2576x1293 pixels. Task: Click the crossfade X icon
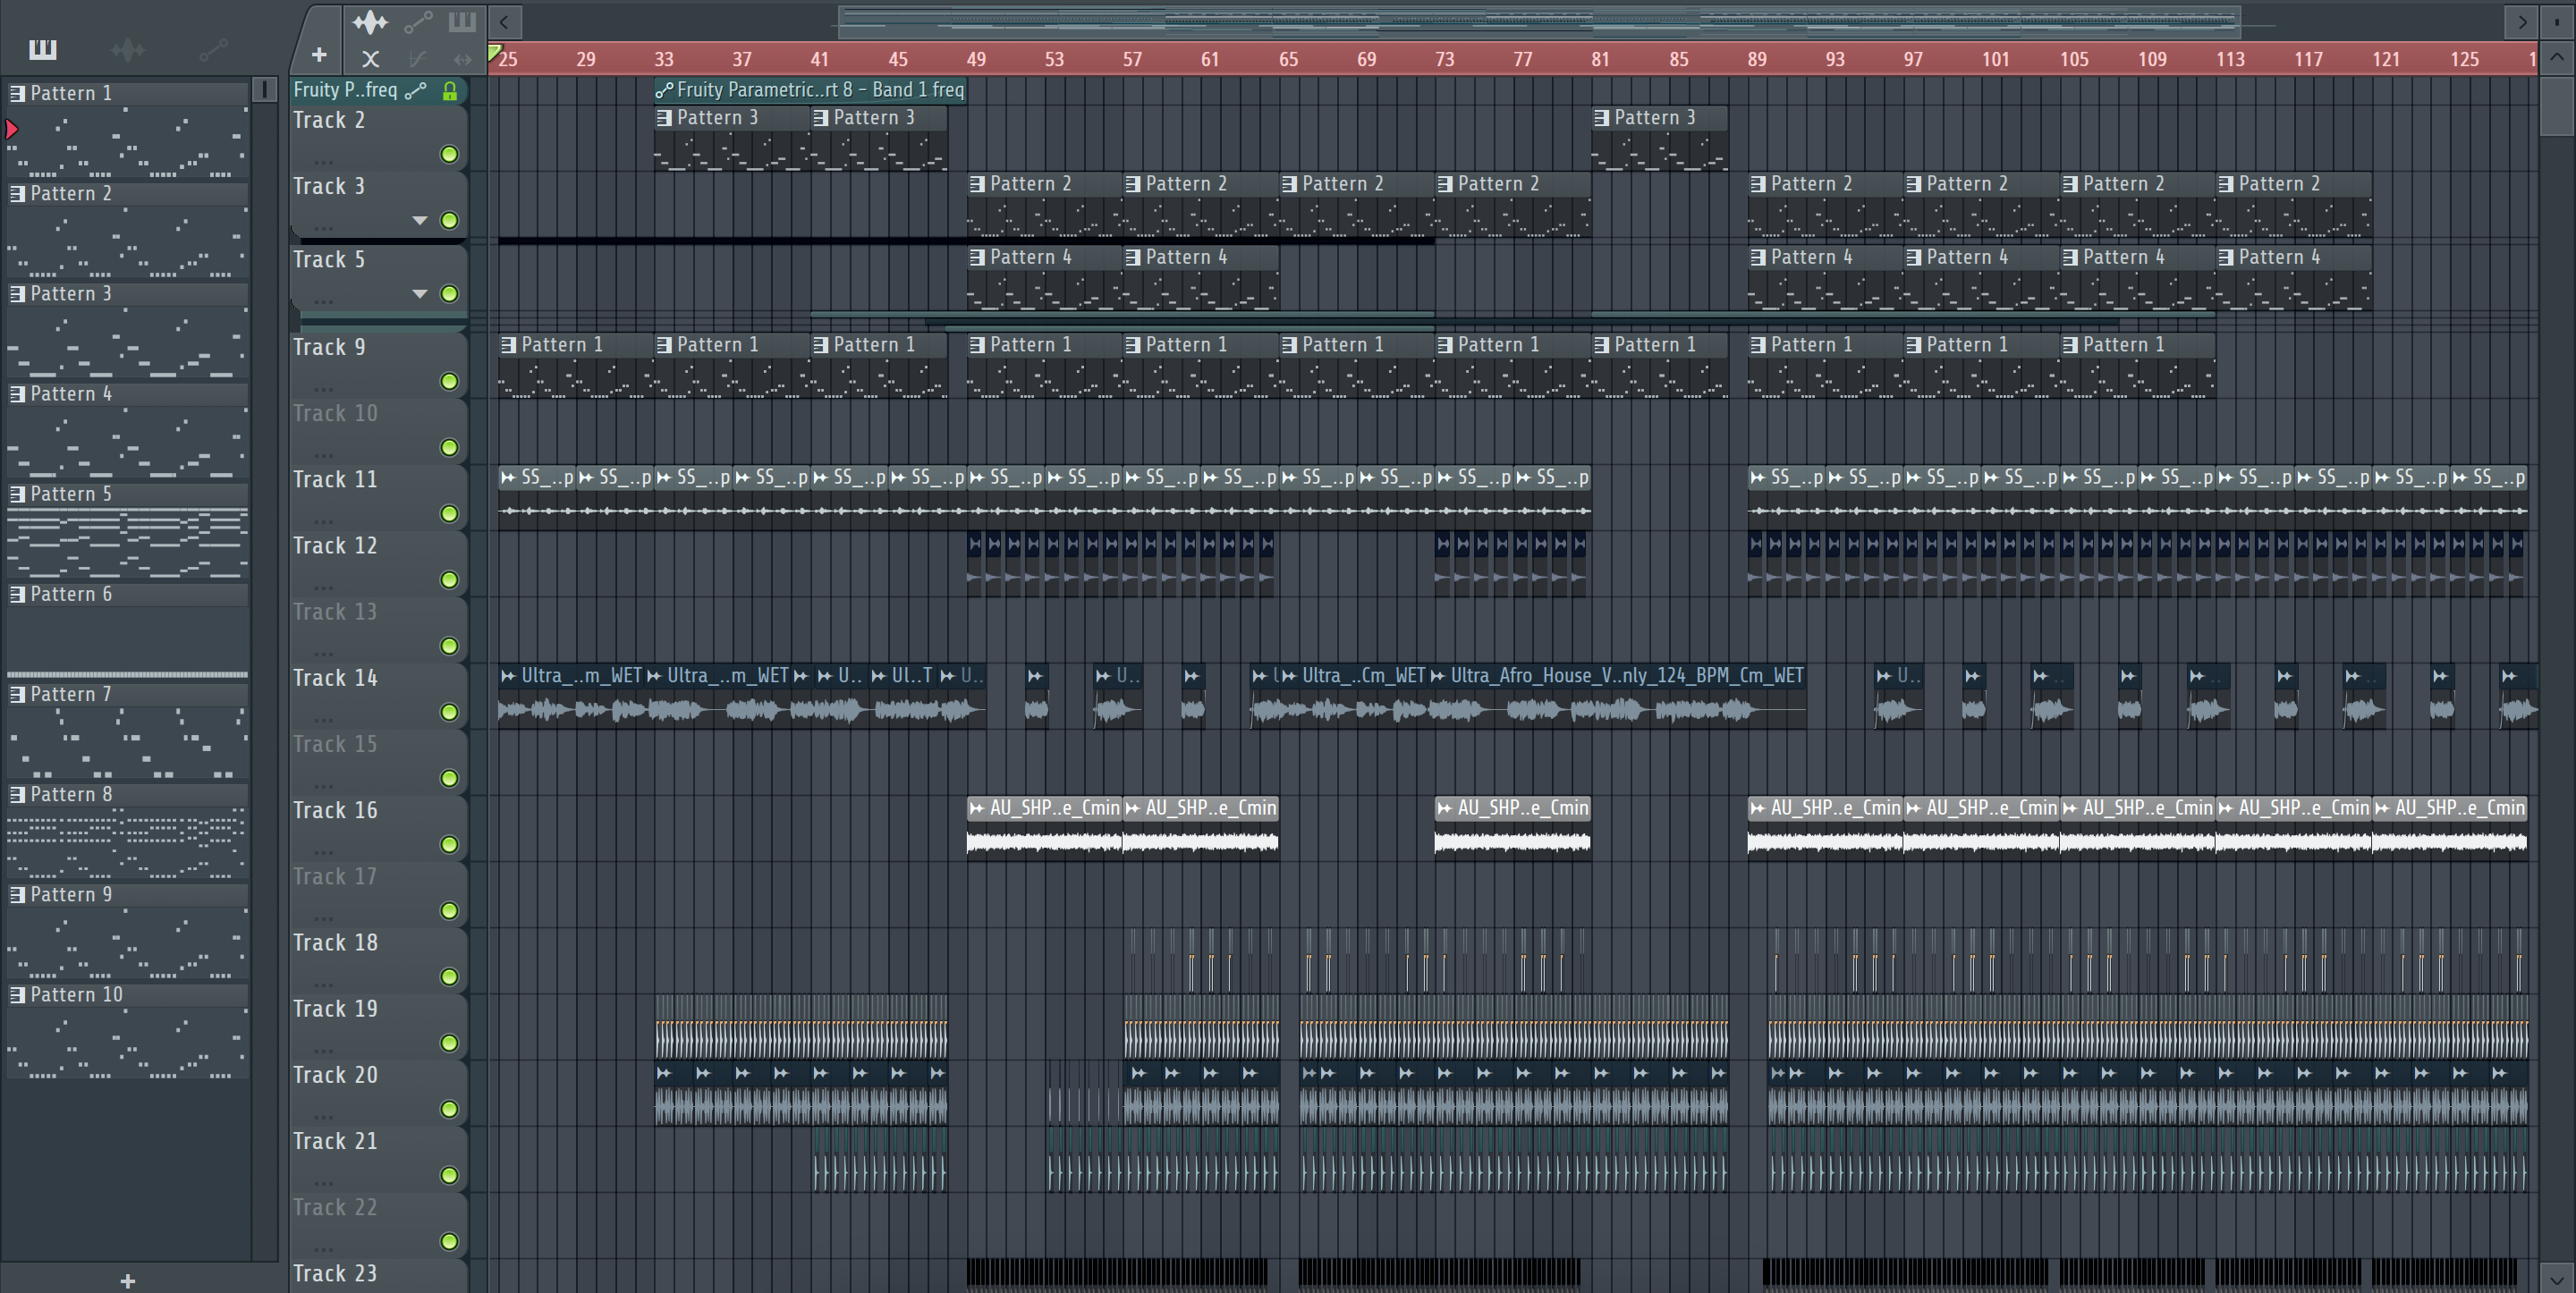371,59
